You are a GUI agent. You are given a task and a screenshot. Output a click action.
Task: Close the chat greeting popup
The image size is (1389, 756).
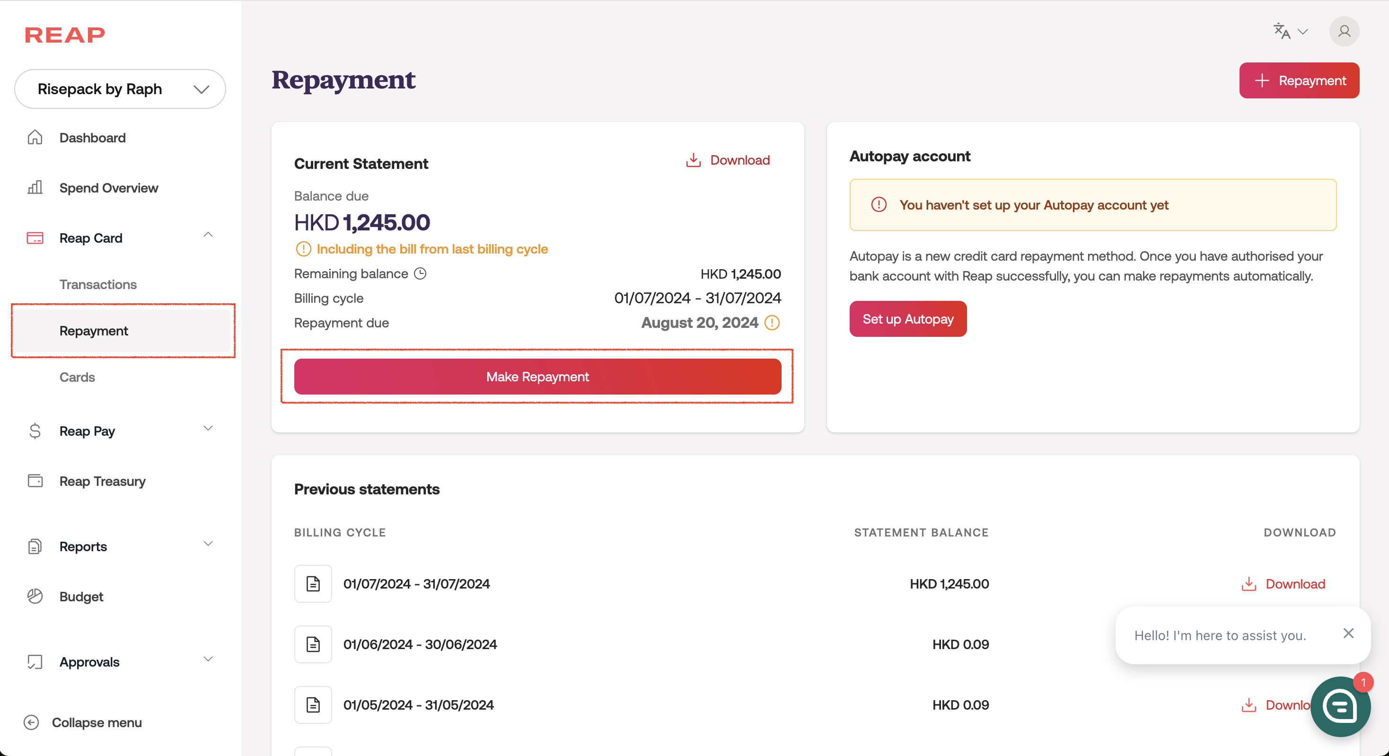coord(1348,633)
